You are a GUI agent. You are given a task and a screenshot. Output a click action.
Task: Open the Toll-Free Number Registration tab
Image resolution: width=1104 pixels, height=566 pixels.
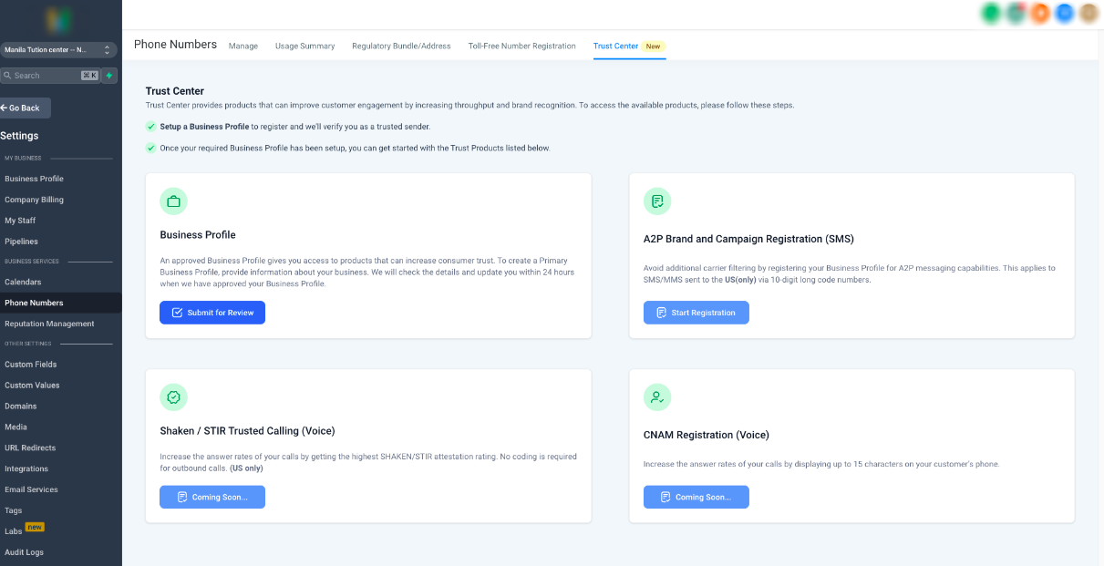pos(521,46)
